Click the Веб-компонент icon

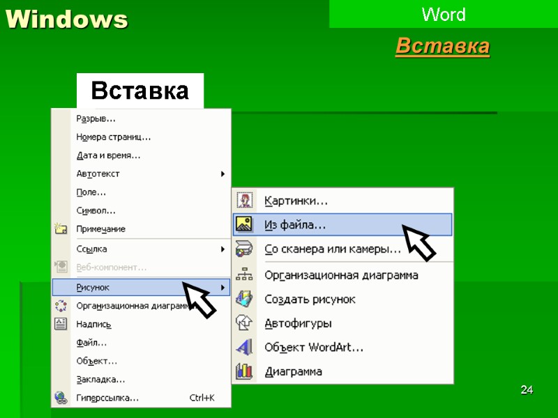coord(61,267)
